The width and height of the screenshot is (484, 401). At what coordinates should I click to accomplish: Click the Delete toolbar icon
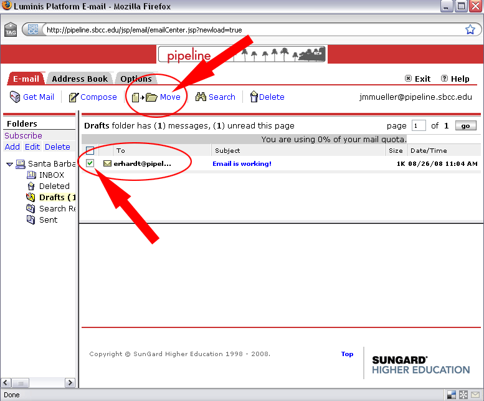[254, 97]
